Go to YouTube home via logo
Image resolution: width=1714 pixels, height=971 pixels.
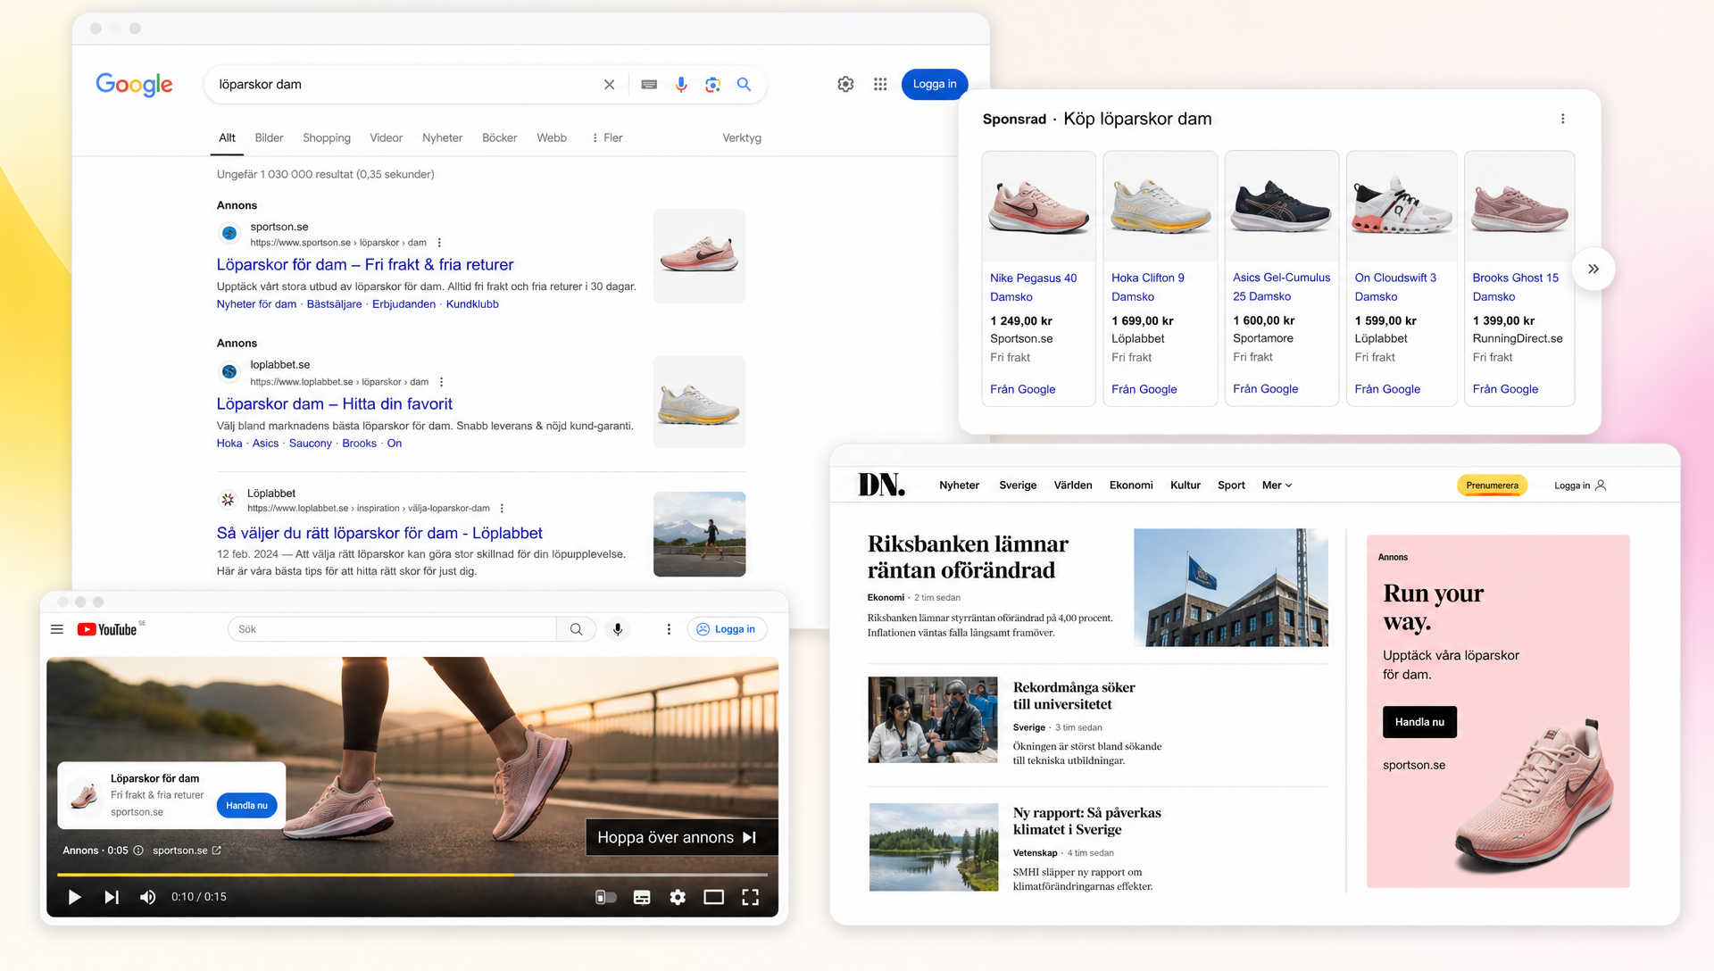point(107,629)
